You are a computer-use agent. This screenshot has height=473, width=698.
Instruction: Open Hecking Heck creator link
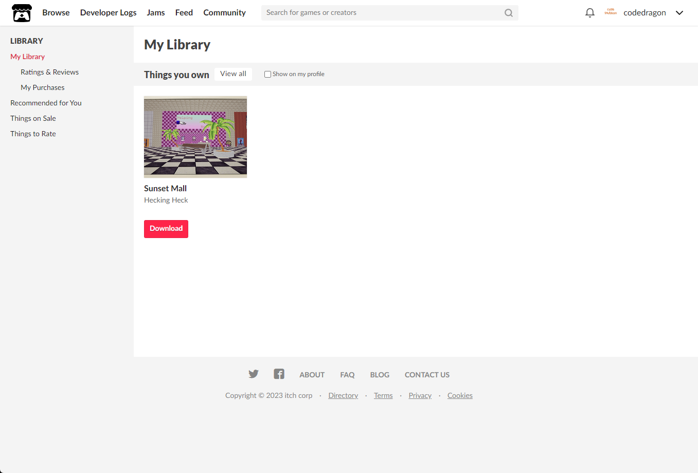[x=166, y=200]
